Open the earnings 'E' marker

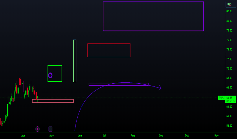click(51, 129)
